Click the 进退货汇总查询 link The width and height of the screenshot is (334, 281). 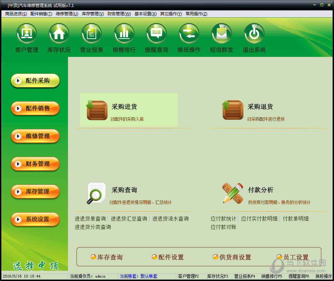129,219
